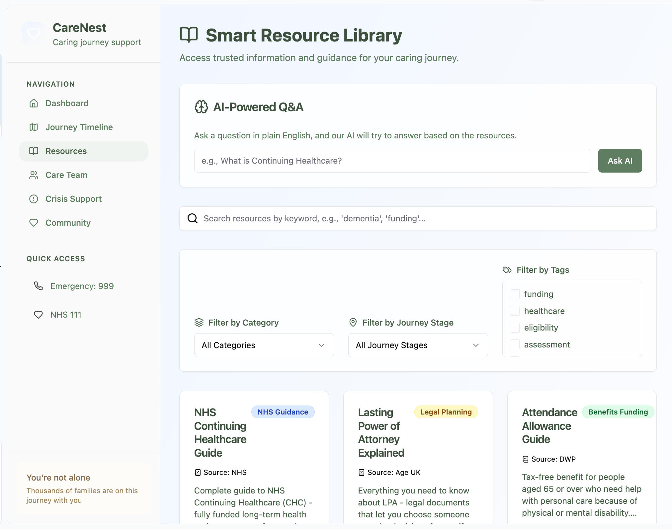Image resolution: width=672 pixels, height=529 pixels.
Task: Open the NHS 111 quick link
Action: 66,315
